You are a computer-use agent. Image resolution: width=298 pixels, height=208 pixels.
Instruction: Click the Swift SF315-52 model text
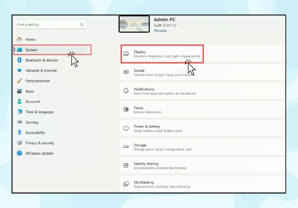165,25
